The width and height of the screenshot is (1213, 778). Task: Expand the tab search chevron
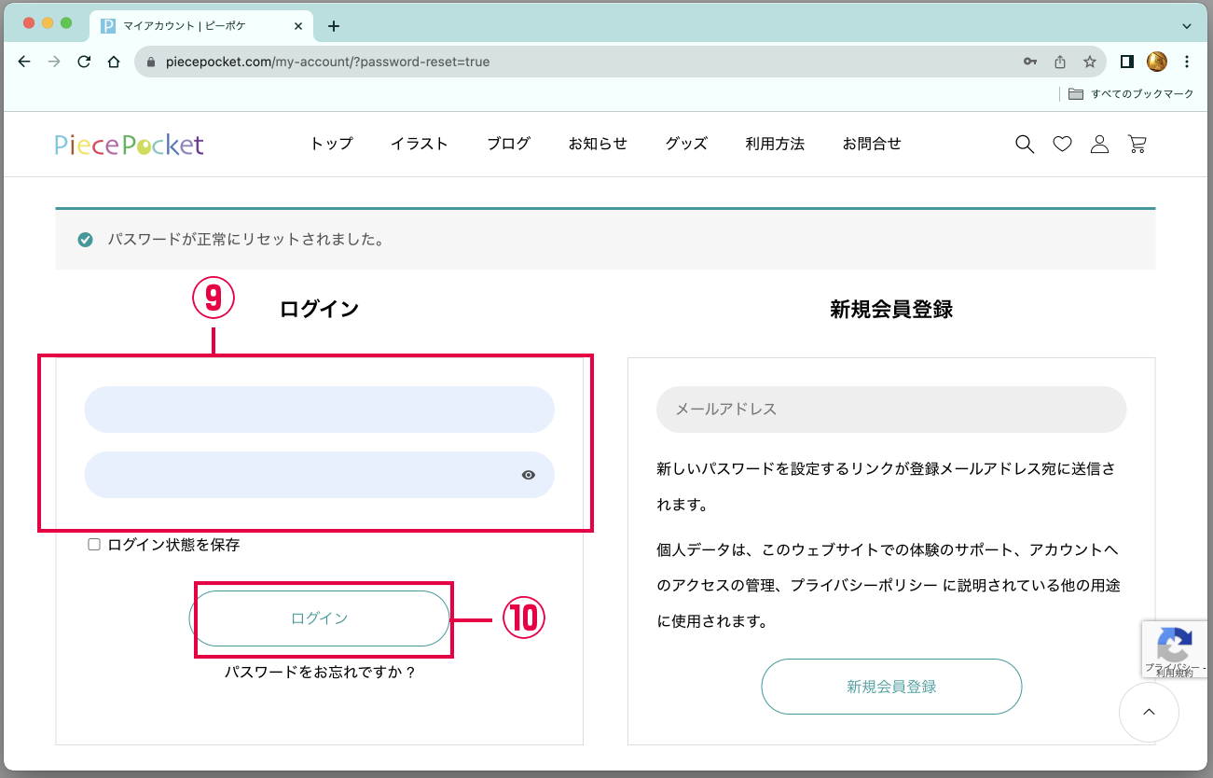coord(1187,26)
